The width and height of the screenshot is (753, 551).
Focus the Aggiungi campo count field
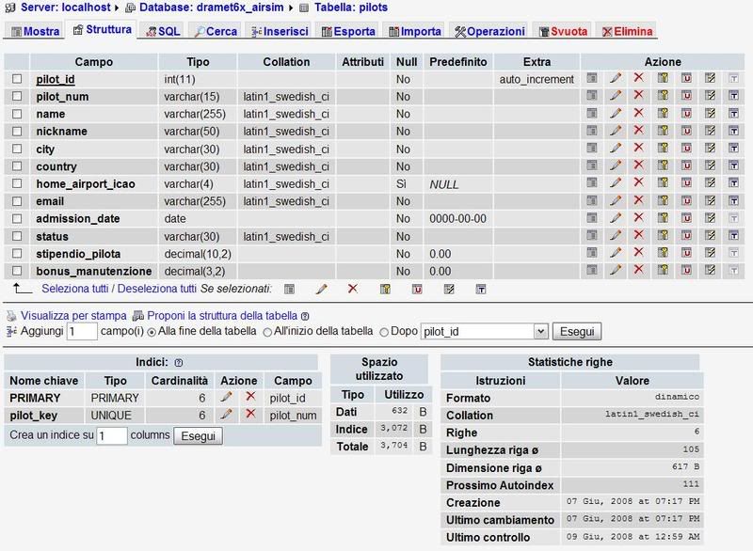tap(82, 331)
